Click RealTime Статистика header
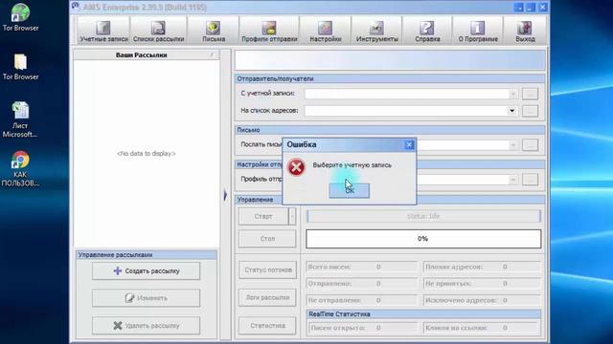The width and height of the screenshot is (613, 344). [423, 314]
